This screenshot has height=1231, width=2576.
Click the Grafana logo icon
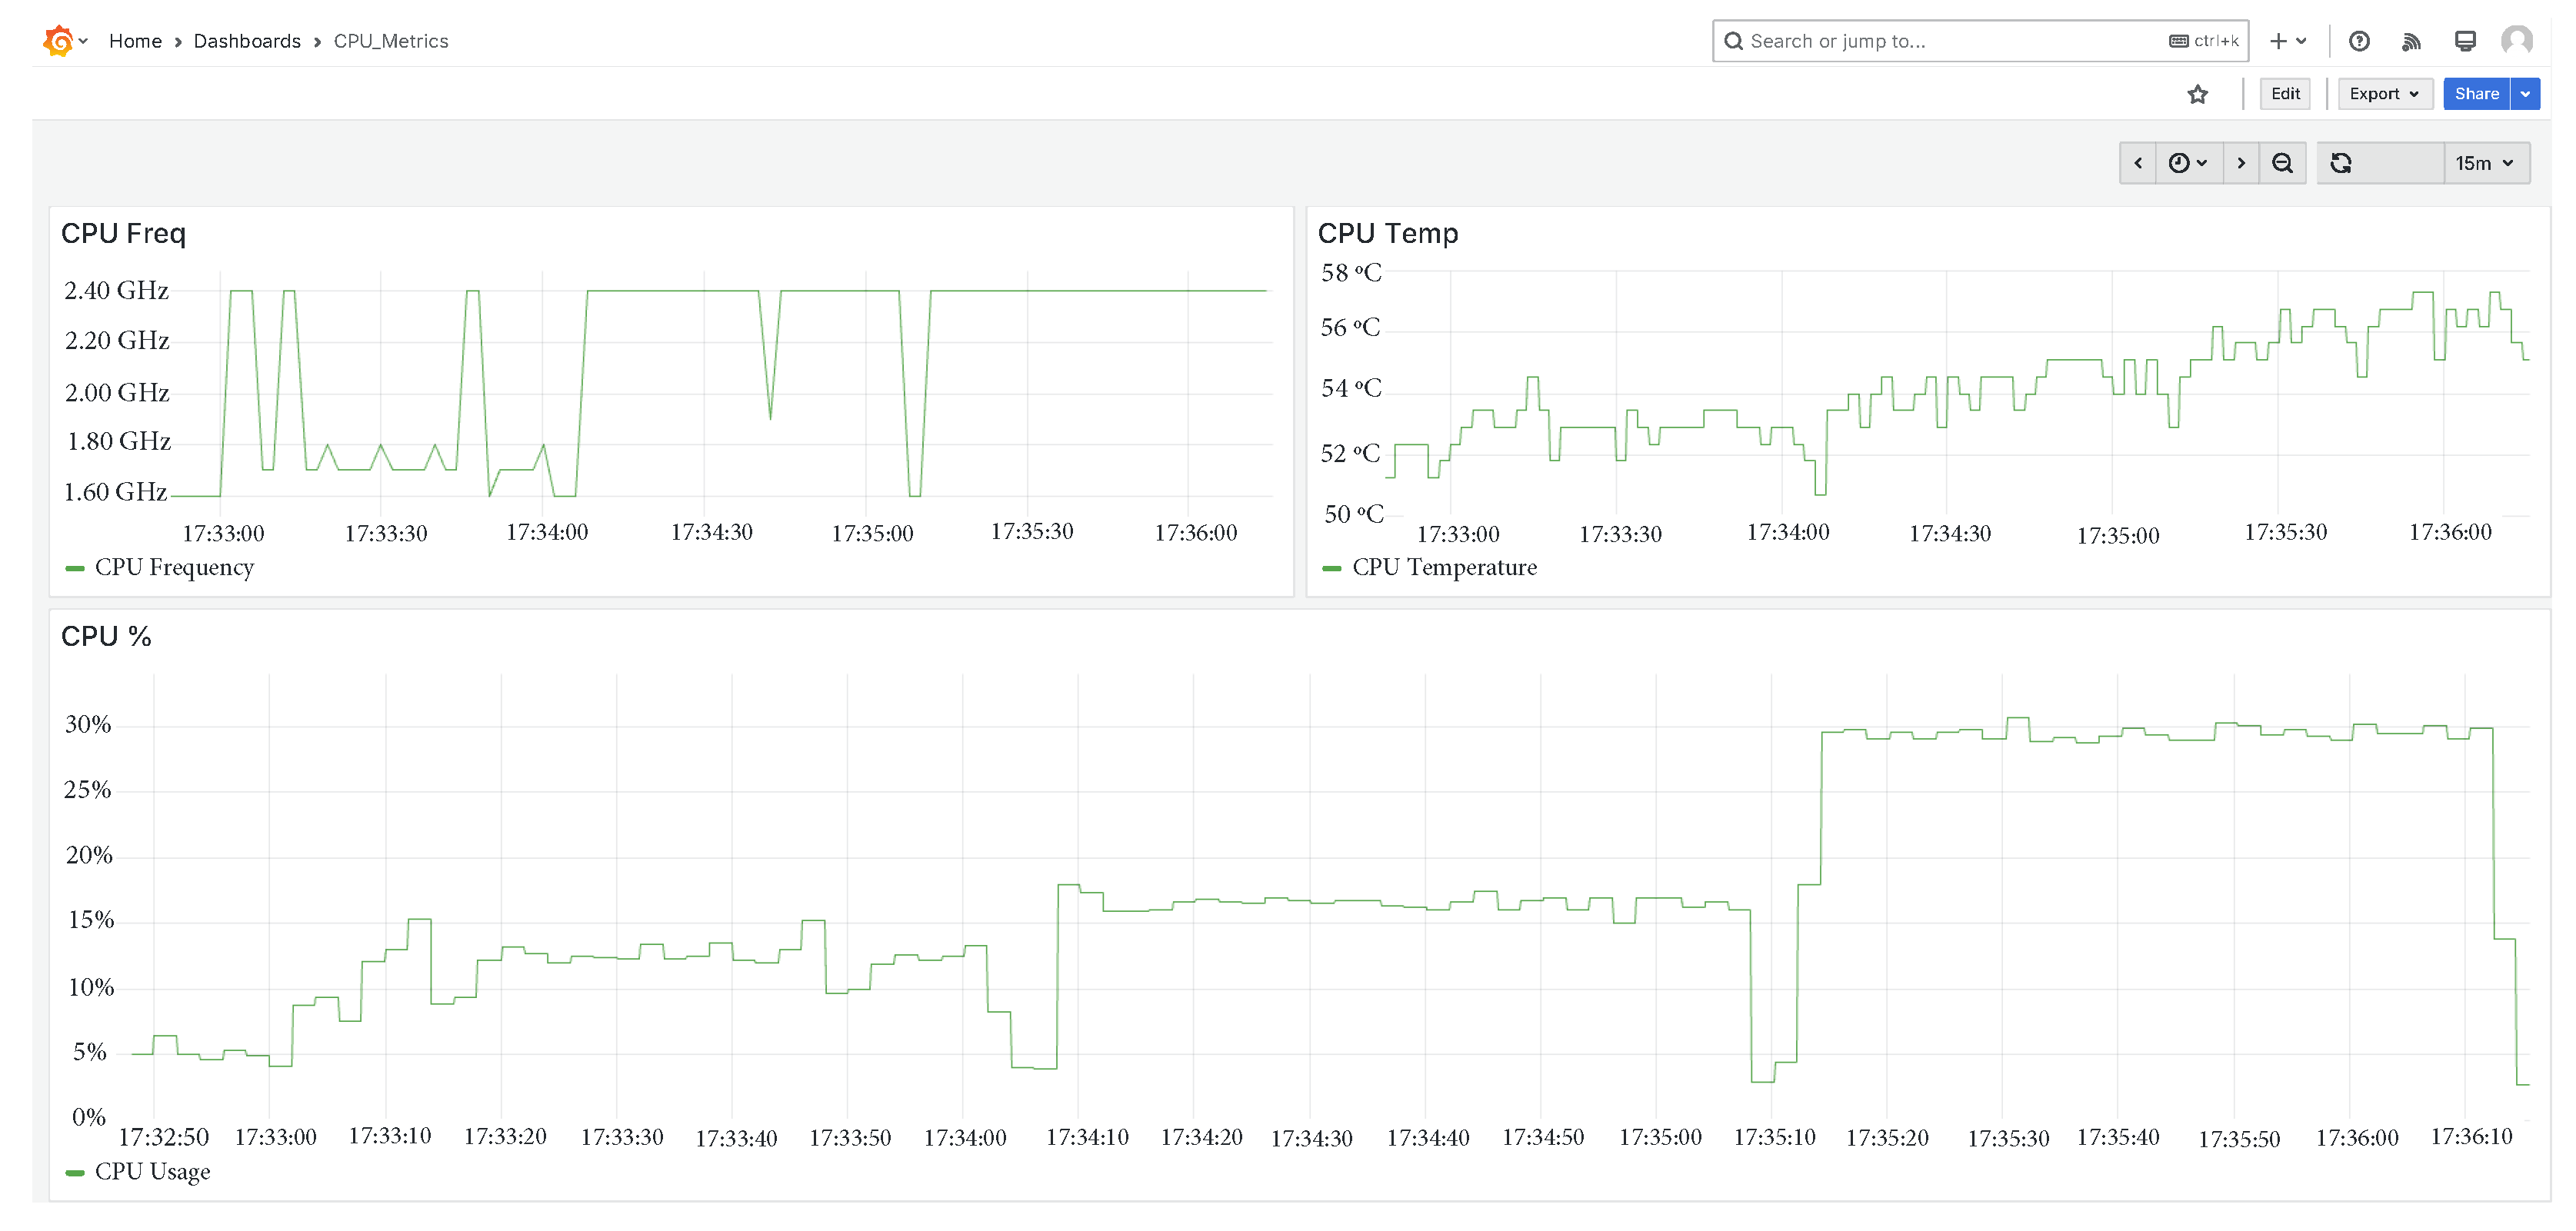(x=58, y=41)
